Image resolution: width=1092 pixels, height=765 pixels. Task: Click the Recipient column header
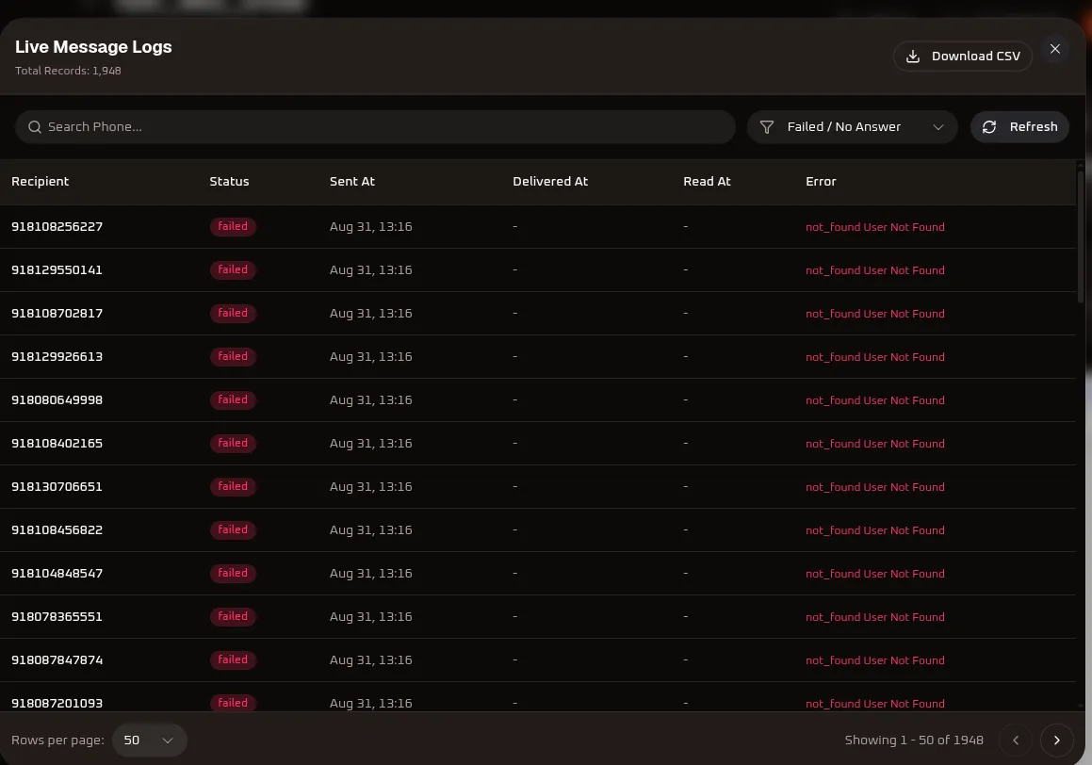[41, 182]
